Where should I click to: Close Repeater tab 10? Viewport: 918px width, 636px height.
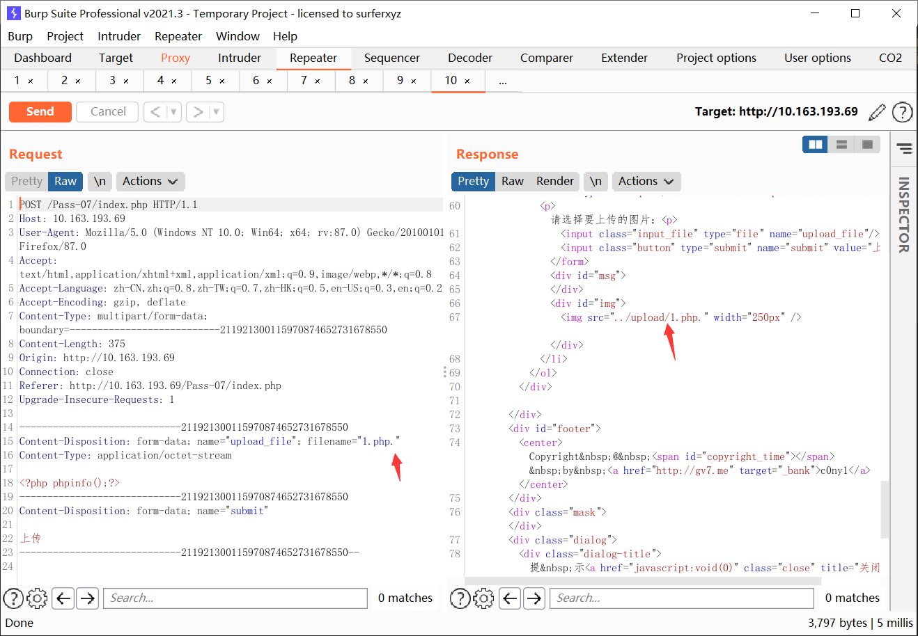467,81
